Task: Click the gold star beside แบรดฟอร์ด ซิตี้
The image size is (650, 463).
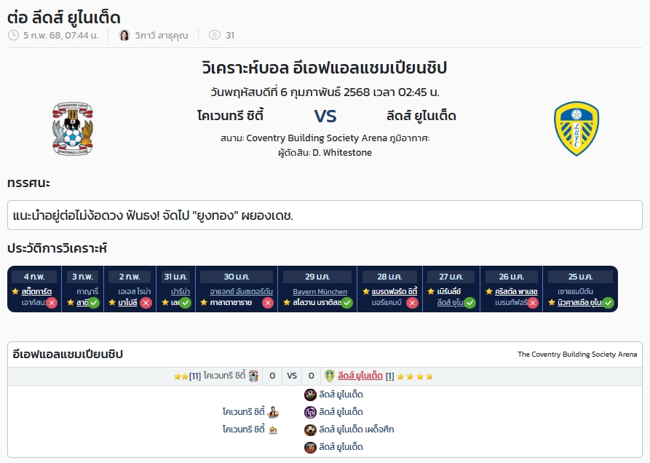Action: [365, 291]
